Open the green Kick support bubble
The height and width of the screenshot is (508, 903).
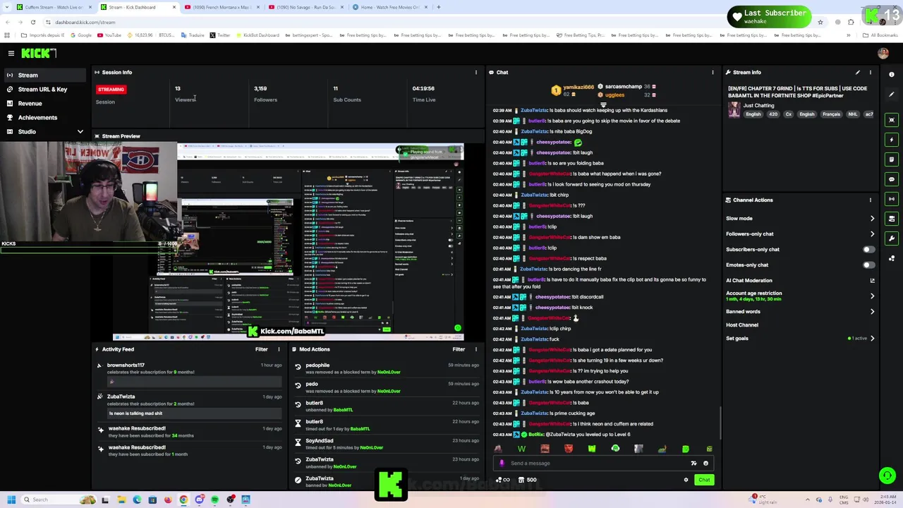pyautogui.click(x=887, y=476)
